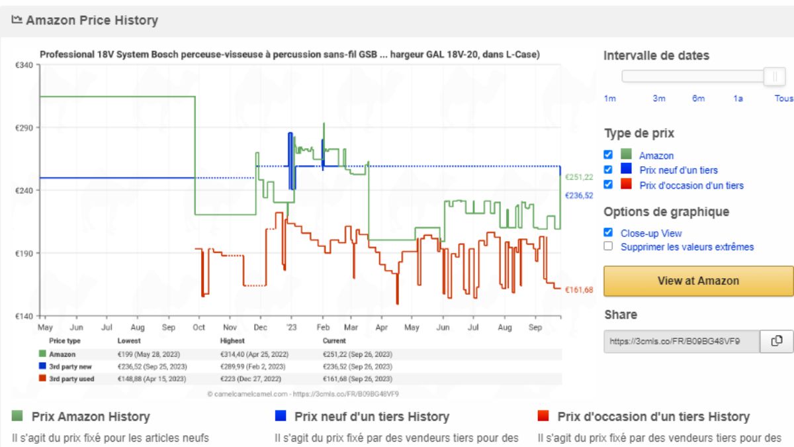Click the share URL text field
Image resolution: width=794 pixels, height=447 pixels.
(681, 342)
